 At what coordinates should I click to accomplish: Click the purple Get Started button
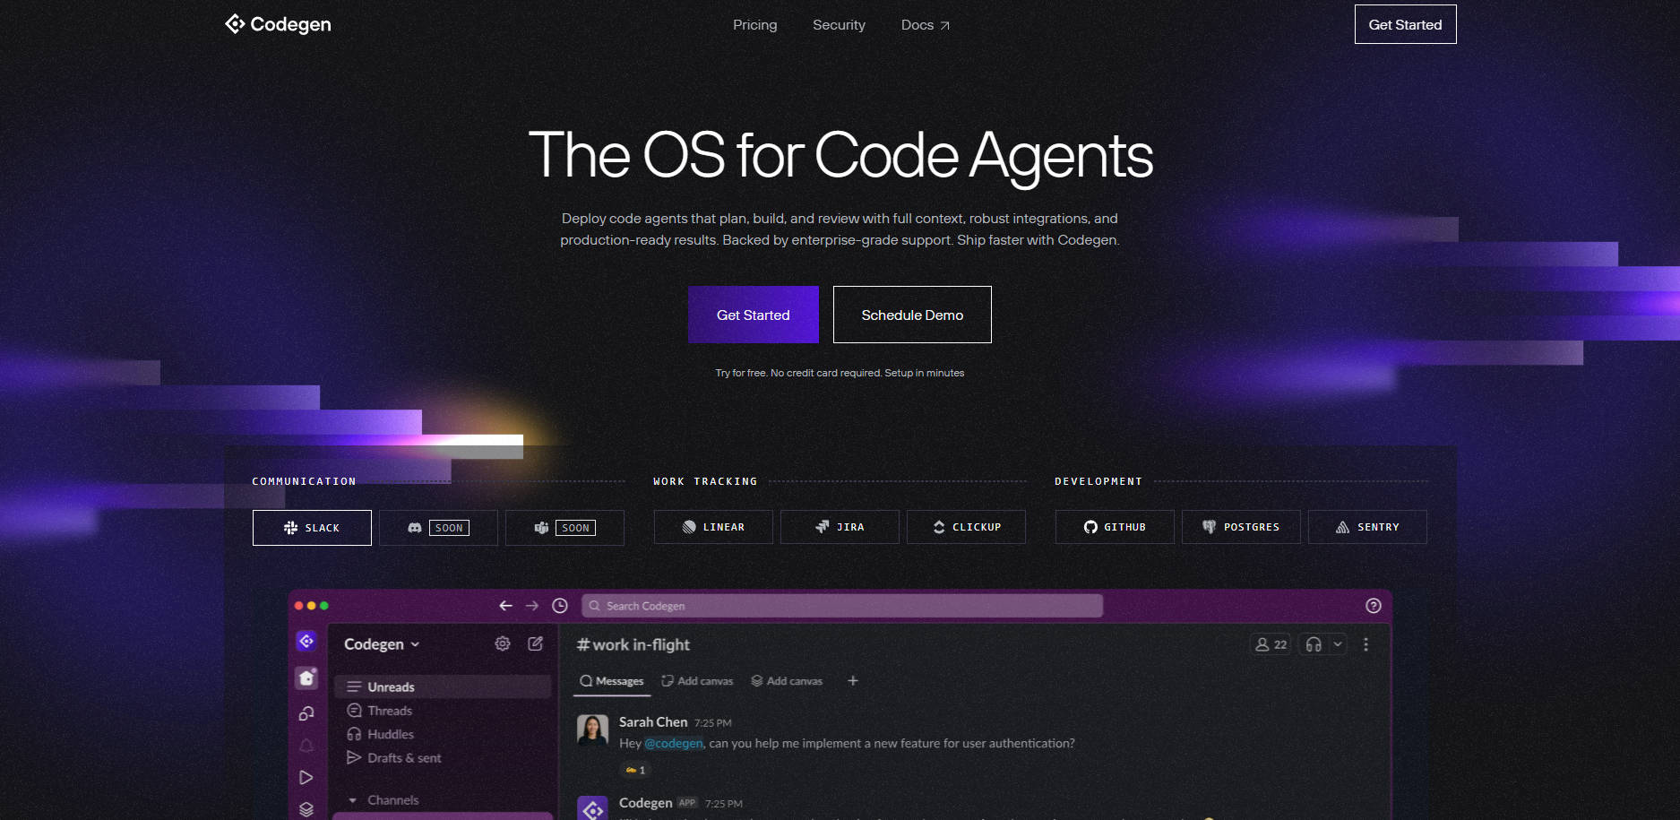click(754, 315)
